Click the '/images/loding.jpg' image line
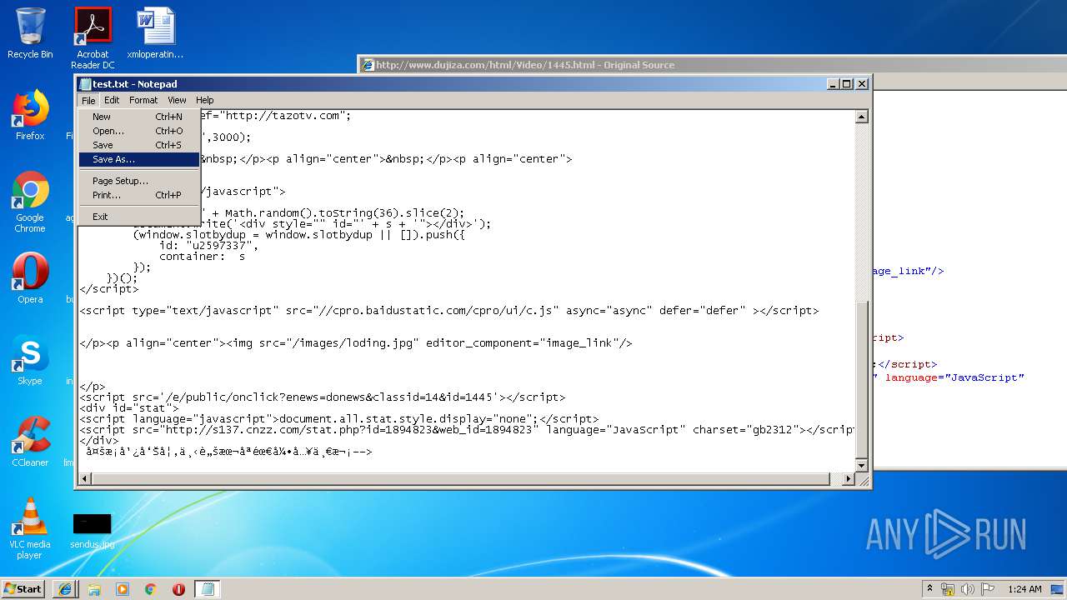Viewport: 1067px width, 600px height. click(356, 343)
